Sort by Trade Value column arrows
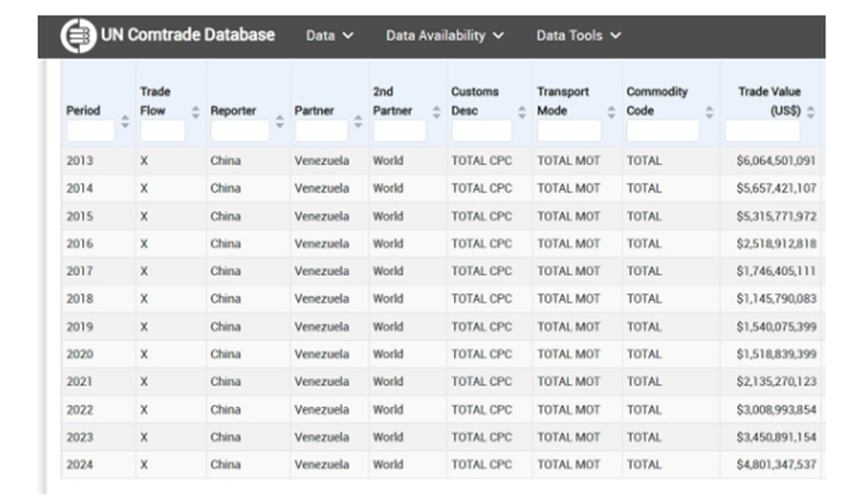This screenshot has width=855, height=499. click(x=811, y=112)
